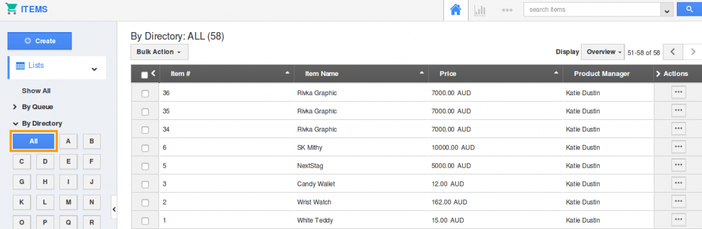702x229 pixels.
Task: Filter directory by letter J
Action: (92, 182)
